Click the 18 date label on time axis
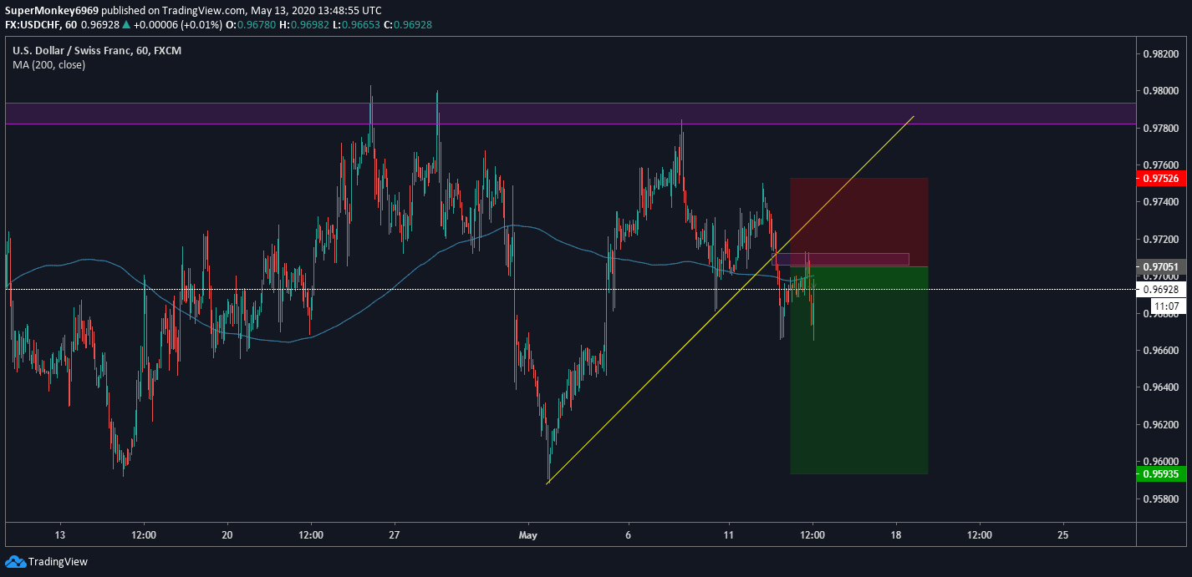This screenshot has width=1192, height=577. [x=896, y=534]
